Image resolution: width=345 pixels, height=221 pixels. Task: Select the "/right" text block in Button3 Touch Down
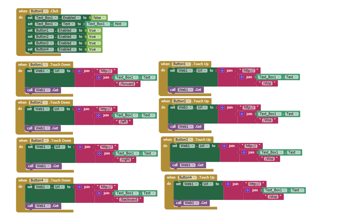(125, 160)
